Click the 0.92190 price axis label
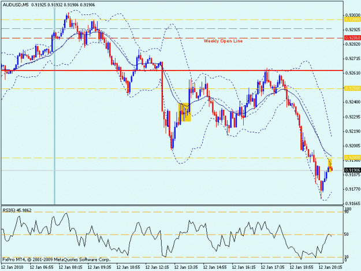Viewport: 361px width, 271px height. pyautogui.click(x=353, y=131)
